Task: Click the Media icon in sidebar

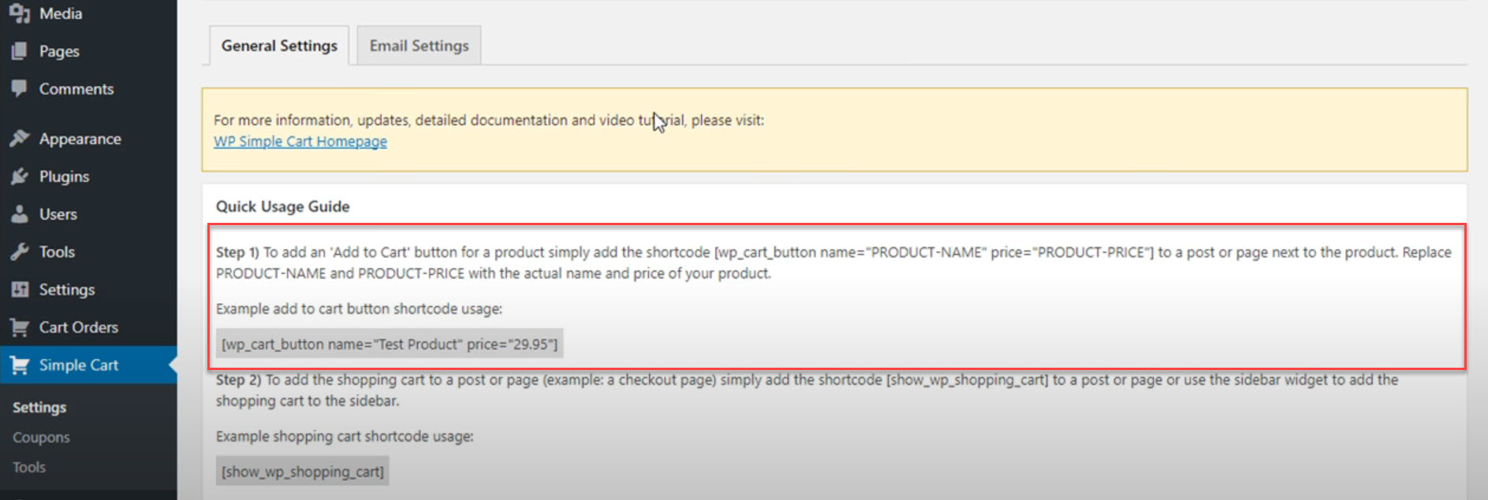Action: (20, 13)
